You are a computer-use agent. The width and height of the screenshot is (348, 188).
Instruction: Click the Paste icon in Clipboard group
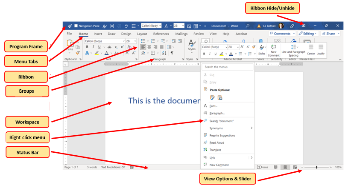coord(70,45)
